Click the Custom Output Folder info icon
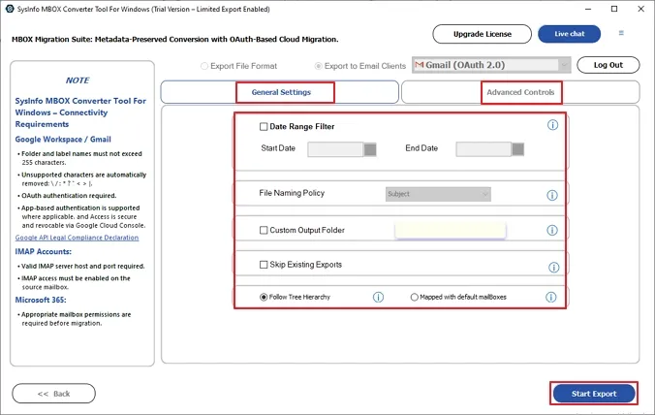Image resolution: width=655 pixels, height=415 pixels. (x=552, y=230)
